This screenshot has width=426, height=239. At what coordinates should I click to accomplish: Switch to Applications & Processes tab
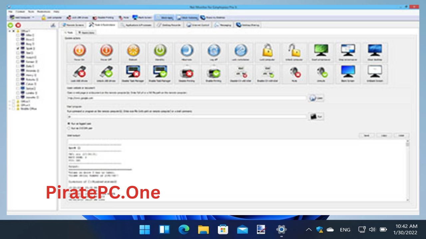click(x=136, y=25)
